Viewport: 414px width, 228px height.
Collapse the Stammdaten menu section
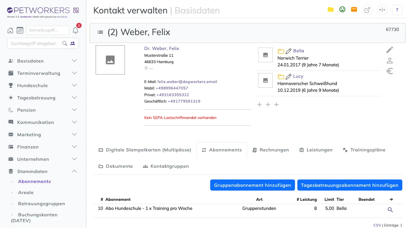pyautogui.click(x=43, y=171)
